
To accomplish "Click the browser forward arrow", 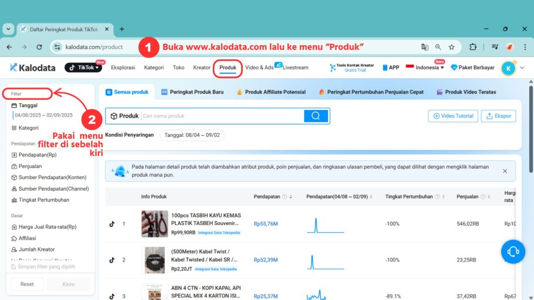I will click(x=24, y=47).
